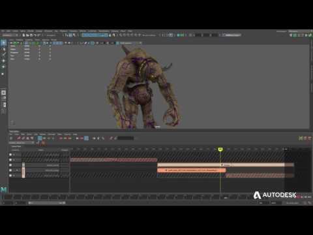The image size is (313, 235).
Task: Click the Undo arrow on the status line
Action: [x=36, y=35]
